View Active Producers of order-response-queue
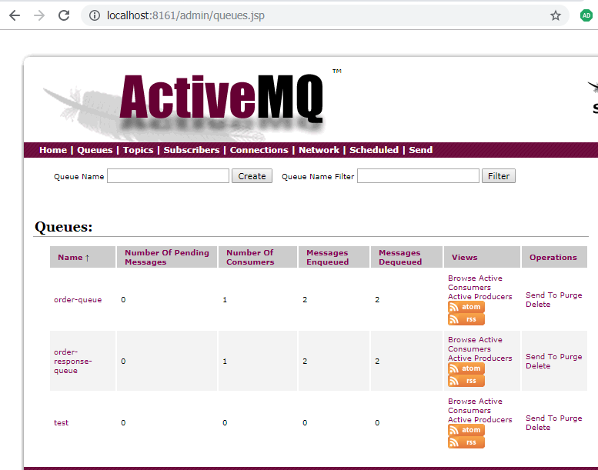This screenshot has height=470, width=598. click(x=479, y=358)
